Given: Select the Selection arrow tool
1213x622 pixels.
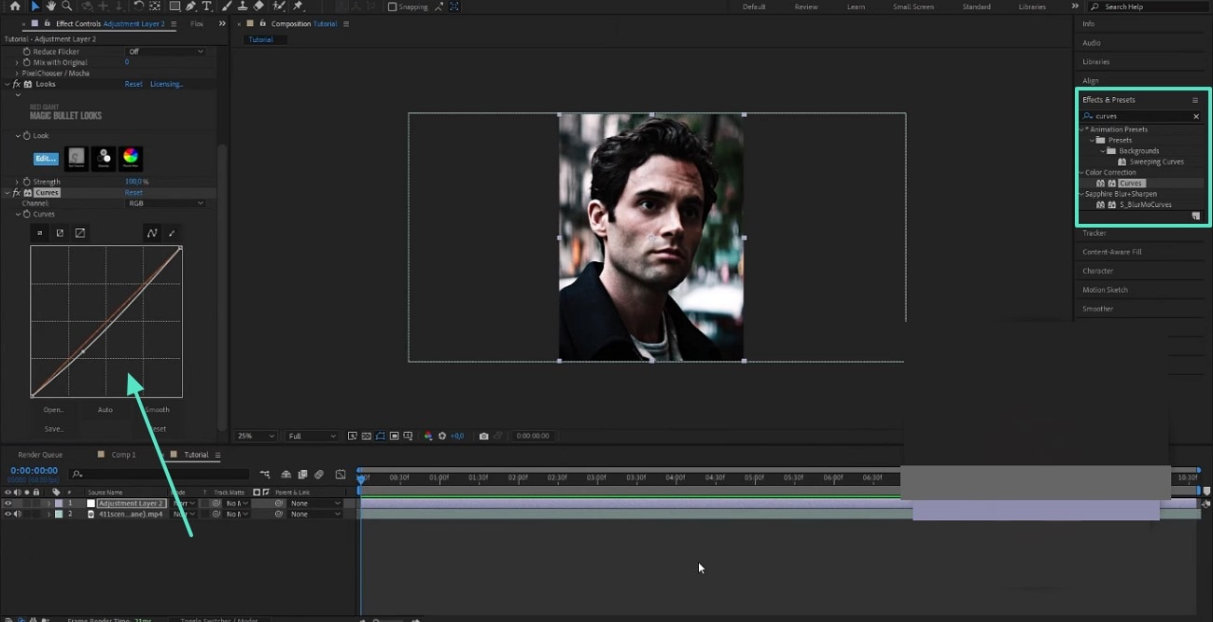Looking at the screenshot, I should [x=35, y=7].
